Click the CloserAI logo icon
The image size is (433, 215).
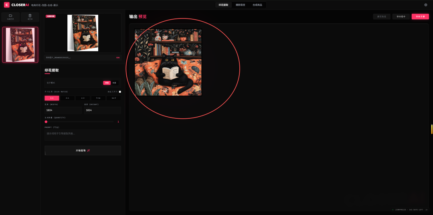coord(7,5)
